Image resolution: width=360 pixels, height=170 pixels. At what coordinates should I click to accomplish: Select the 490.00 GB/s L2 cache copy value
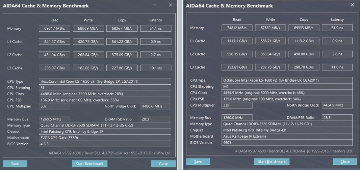pos(304,54)
